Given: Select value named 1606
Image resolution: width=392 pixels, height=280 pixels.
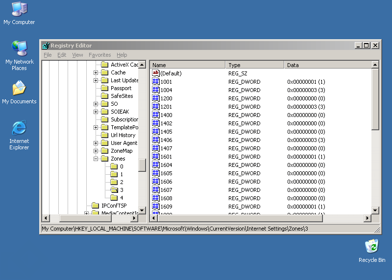Looking at the screenshot, I should pyautogui.click(x=166, y=182).
